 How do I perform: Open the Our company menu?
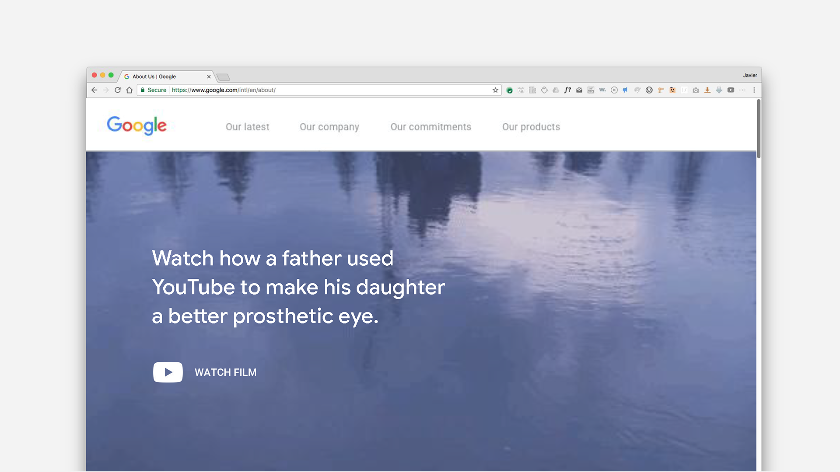click(329, 127)
